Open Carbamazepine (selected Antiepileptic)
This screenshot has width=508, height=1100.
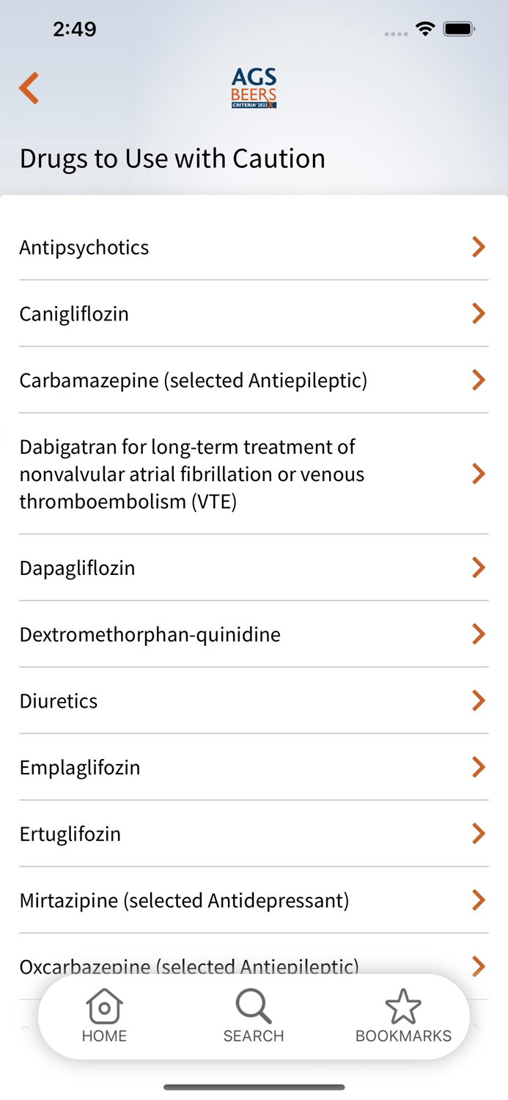[194, 381]
